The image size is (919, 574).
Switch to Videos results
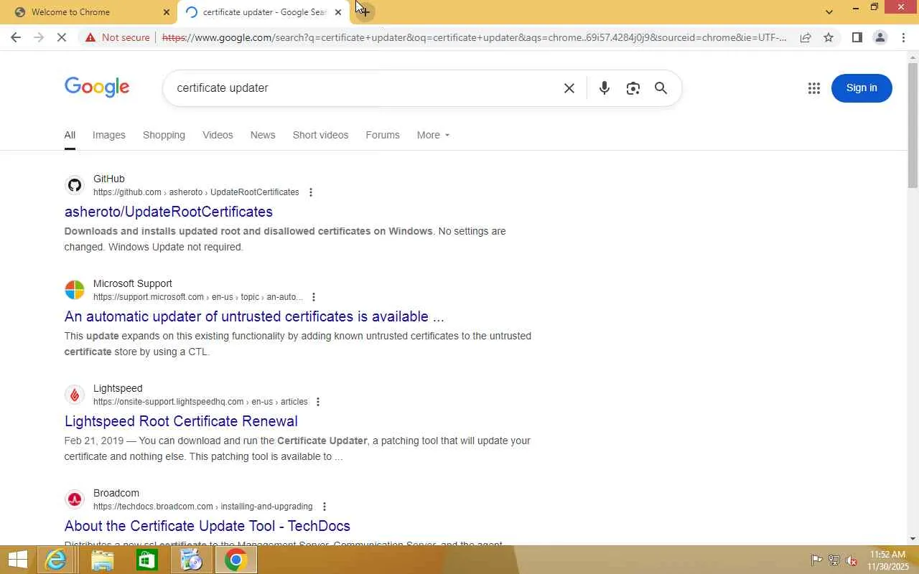(218, 135)
